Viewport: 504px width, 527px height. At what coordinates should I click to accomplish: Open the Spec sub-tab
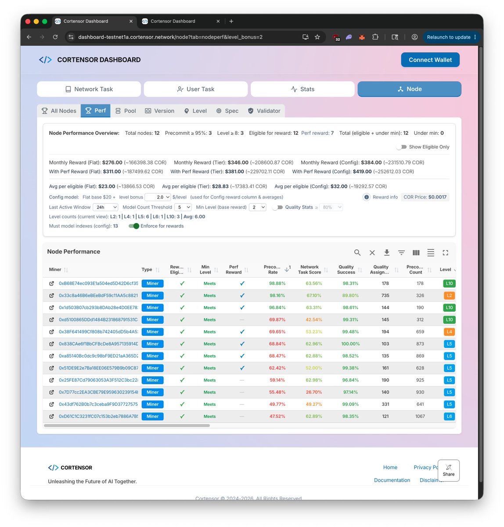pos(227,111)
